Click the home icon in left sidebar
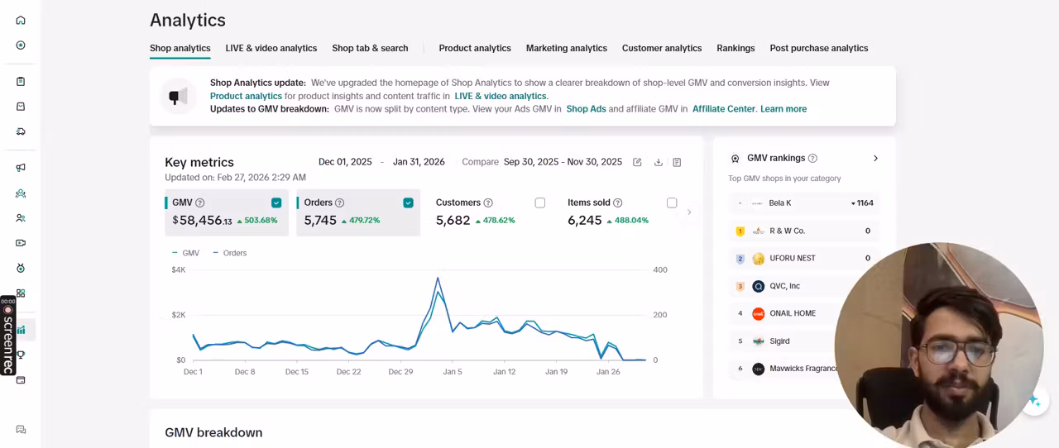The image size is (1059, 448). (x=21, y=20)
